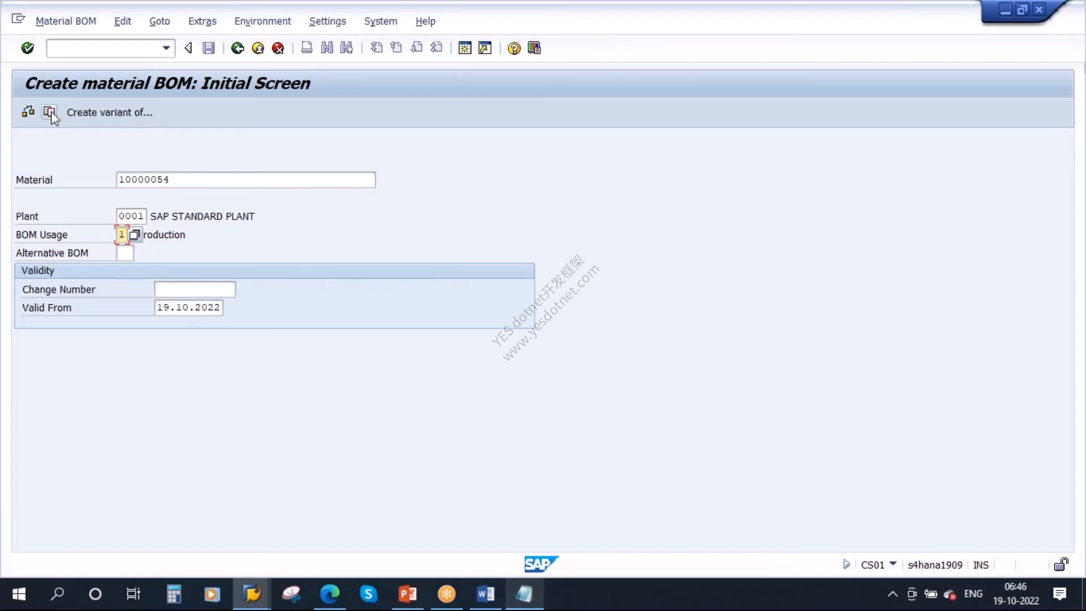
Task: Click the Valid From date field
Action: click(x=188, y=307)
